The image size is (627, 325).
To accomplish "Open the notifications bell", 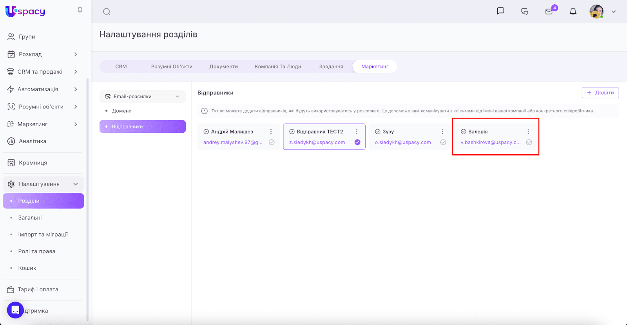I will click(x=573, y=11).
